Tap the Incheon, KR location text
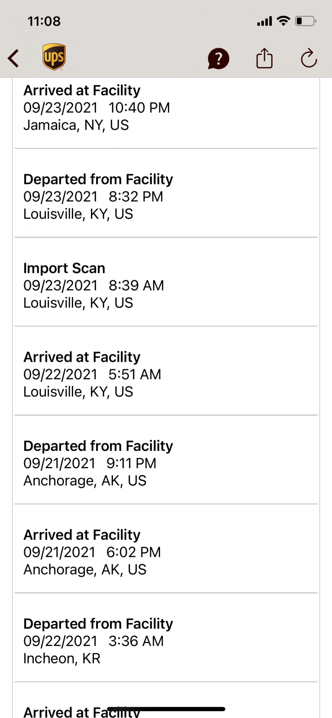 pos(62,658)
